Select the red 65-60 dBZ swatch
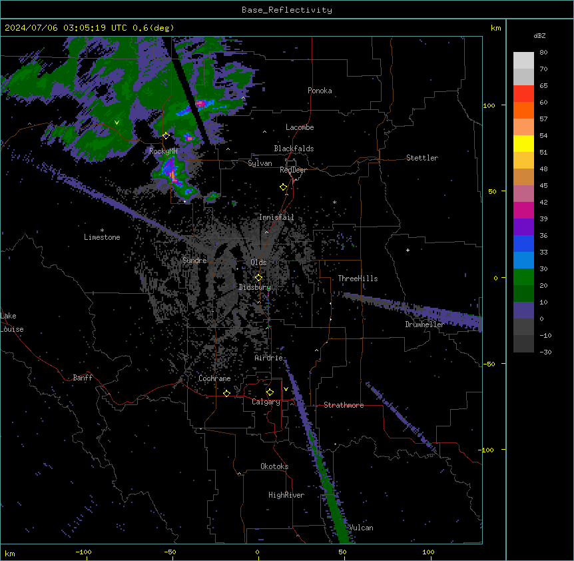The width and height of the screenshot is (574, 561). (x=523, y=94)
